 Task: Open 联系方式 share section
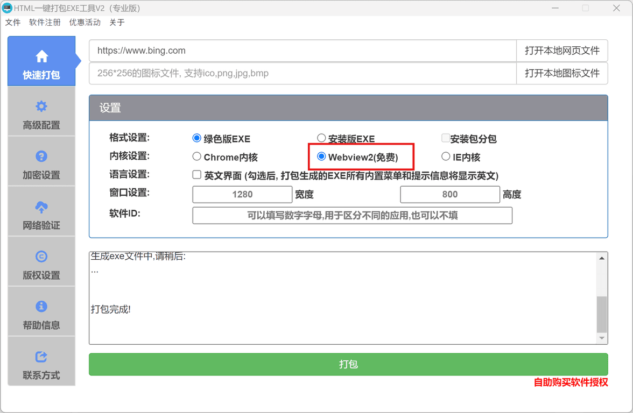41,364
